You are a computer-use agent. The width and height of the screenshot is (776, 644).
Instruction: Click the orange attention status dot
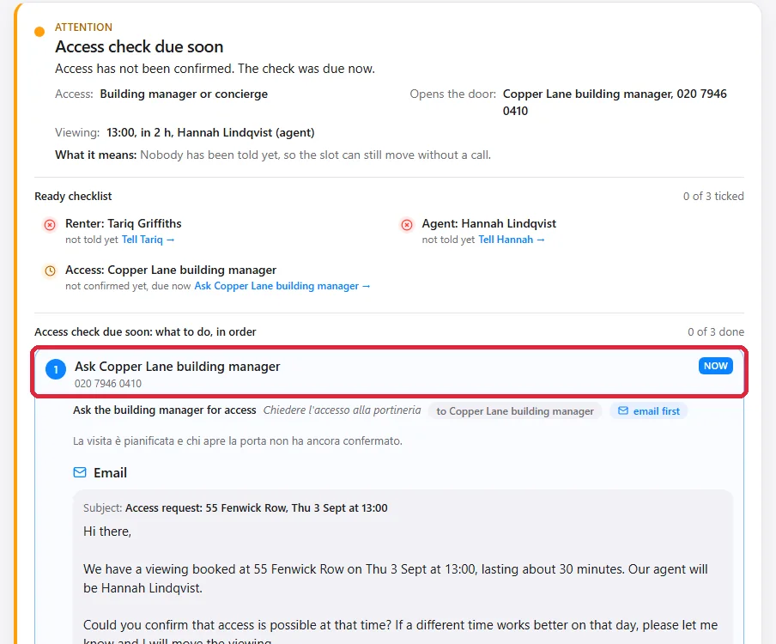click(39, 32)
